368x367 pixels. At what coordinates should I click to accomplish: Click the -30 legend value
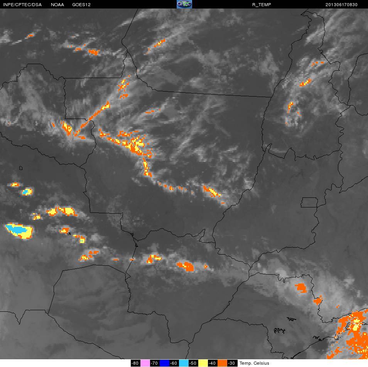[232, 363]
